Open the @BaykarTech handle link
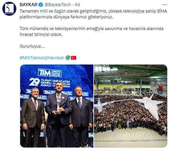This screenshot has width=171, height=151. pos(58,5)
